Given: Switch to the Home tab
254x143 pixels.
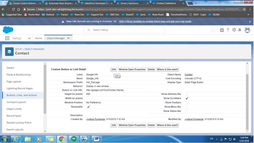Looking at the screenshot, I should point(38,38).
